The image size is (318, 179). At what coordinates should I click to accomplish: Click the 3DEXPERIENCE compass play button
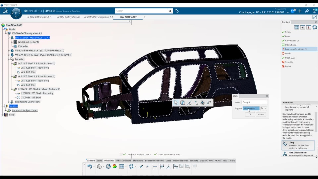click(16, 13)
